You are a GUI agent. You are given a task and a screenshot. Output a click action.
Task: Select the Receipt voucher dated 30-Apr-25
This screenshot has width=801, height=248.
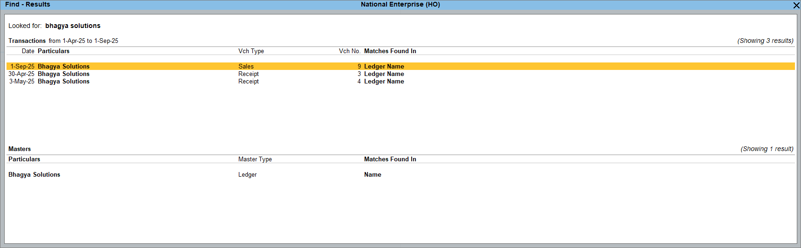point(63,74)
